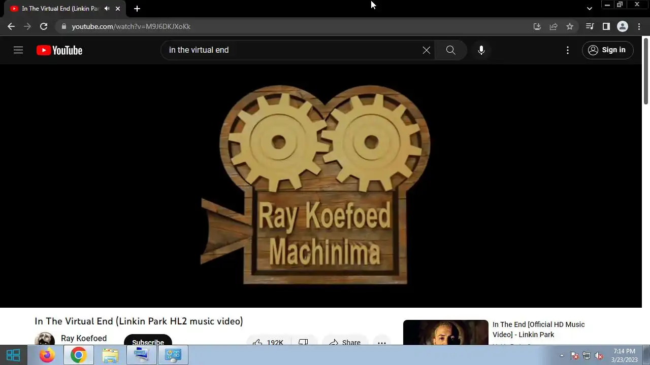Like the video (192K)

[x=268, y=340]
